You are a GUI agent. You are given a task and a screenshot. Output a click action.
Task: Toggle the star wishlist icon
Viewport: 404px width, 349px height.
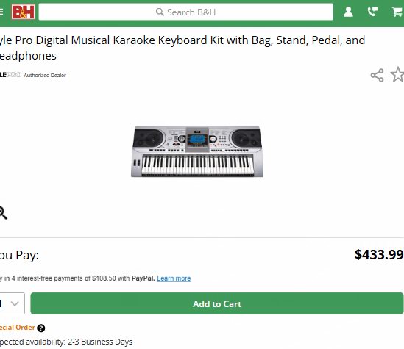397,75
